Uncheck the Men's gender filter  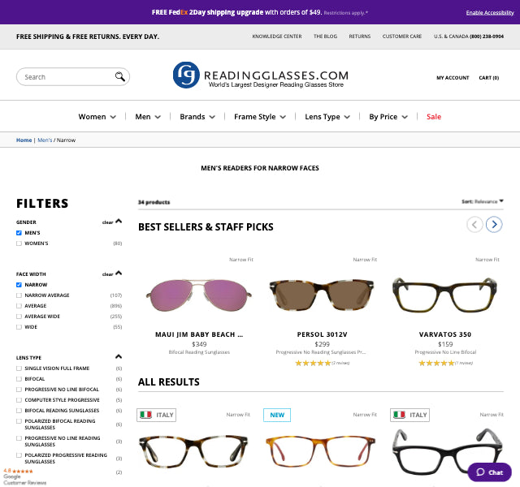[19, 233]
